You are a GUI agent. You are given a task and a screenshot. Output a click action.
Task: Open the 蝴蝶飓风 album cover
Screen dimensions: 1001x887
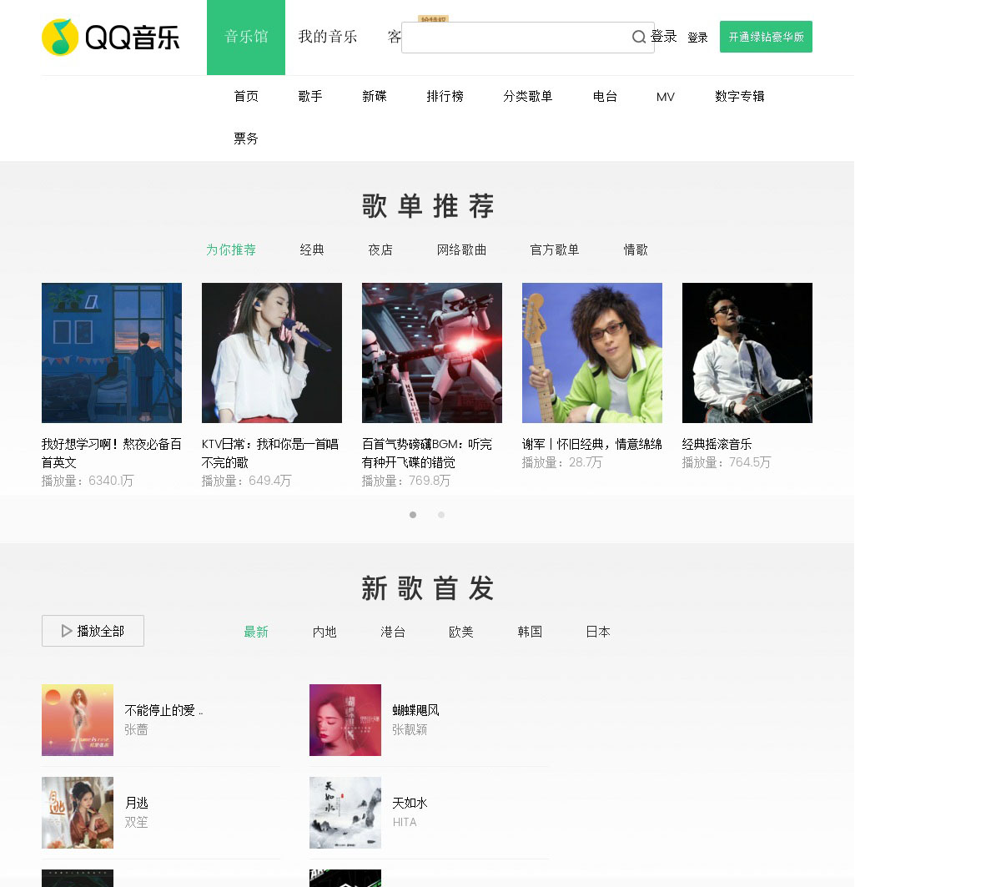point(345,720)
